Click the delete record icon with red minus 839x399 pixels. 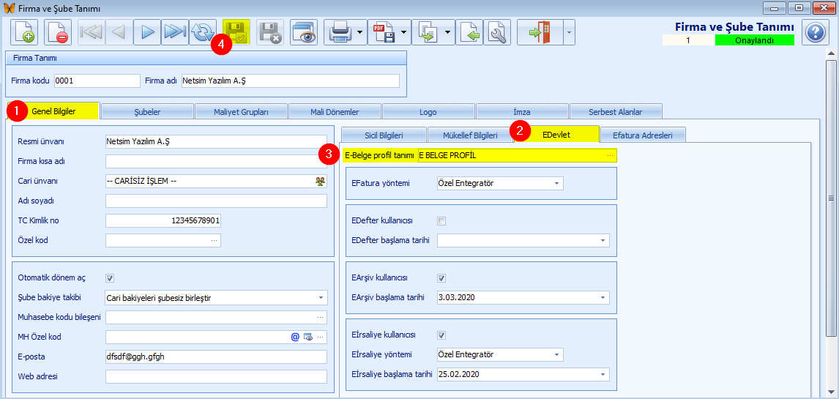[x=57, y=31]
